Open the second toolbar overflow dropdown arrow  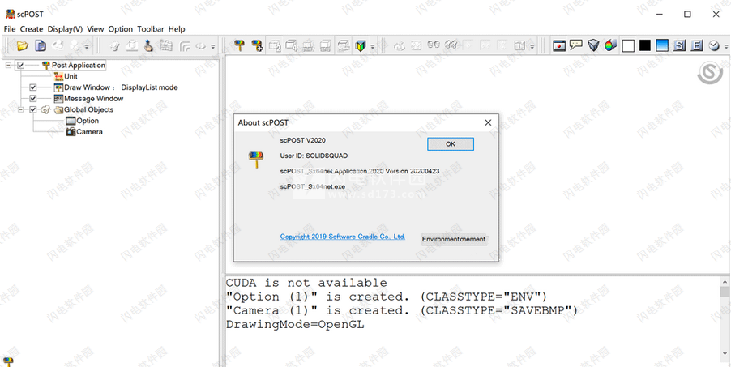[213, 47]
